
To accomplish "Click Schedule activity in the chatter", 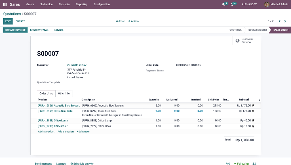I will [x=82, y=164].
